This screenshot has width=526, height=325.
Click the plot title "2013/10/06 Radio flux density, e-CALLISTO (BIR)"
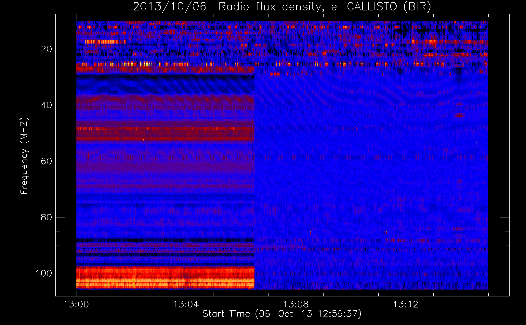pyautogui.click(x=282, y=6)
